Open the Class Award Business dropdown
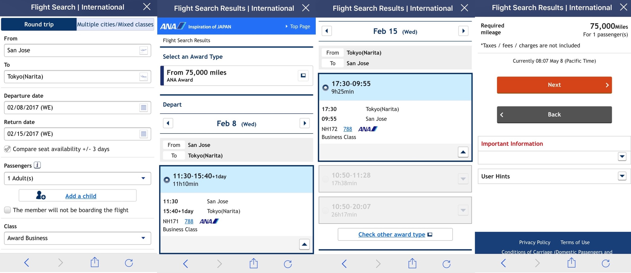This screenshot has width=631, height=273. click(77, 238)
